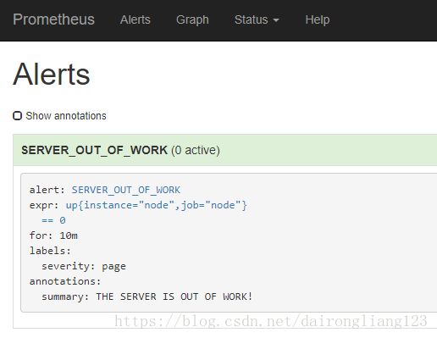437x338 pixels.
Task: Click the Prometheus brand logo text
Action: pyautogui.click(x=53, y=19)
